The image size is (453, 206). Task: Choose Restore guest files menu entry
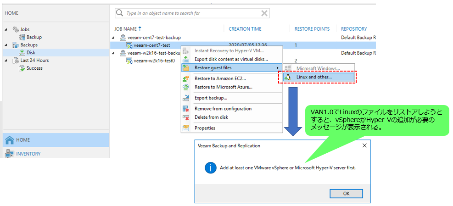(x=232, y=68)
